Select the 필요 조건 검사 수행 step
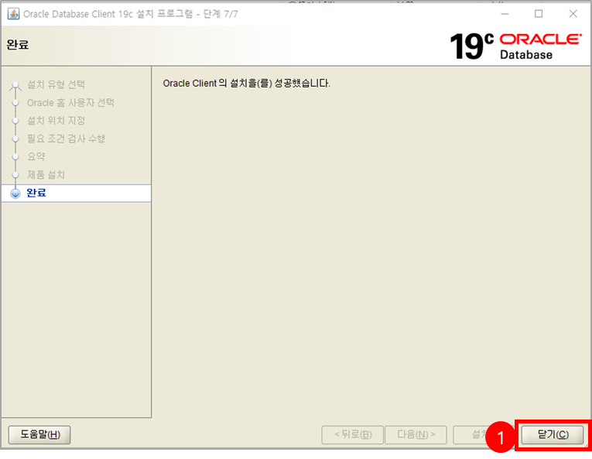Viewport: 592px width, 459px height. click(66, 139)
